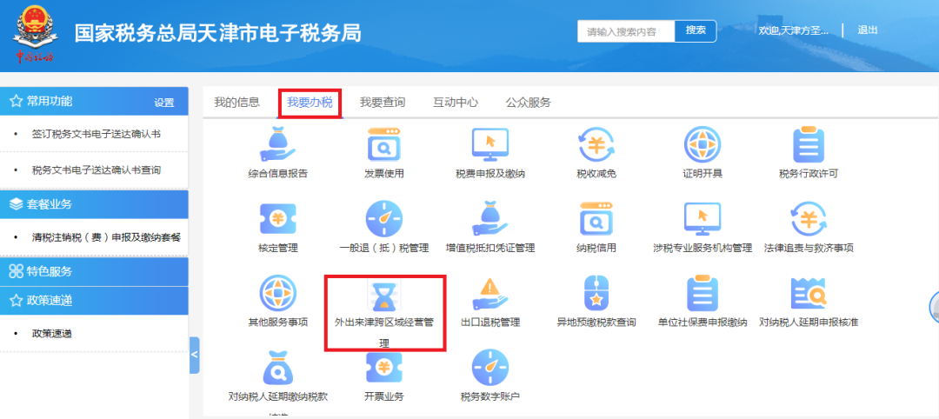
Task: Open 综合信息报告 icon
Action: coord(278,144)
